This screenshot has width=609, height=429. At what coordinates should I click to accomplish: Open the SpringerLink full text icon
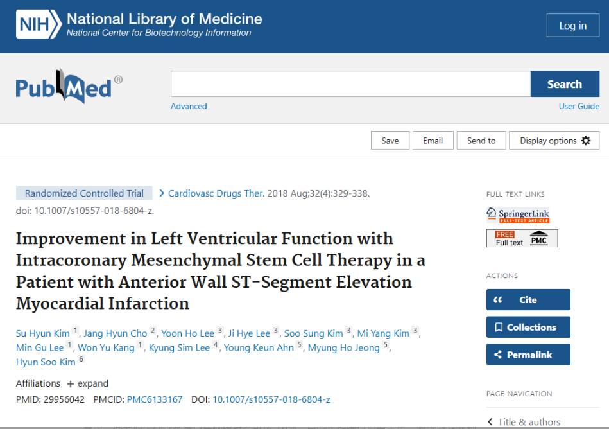click(518, 215)
